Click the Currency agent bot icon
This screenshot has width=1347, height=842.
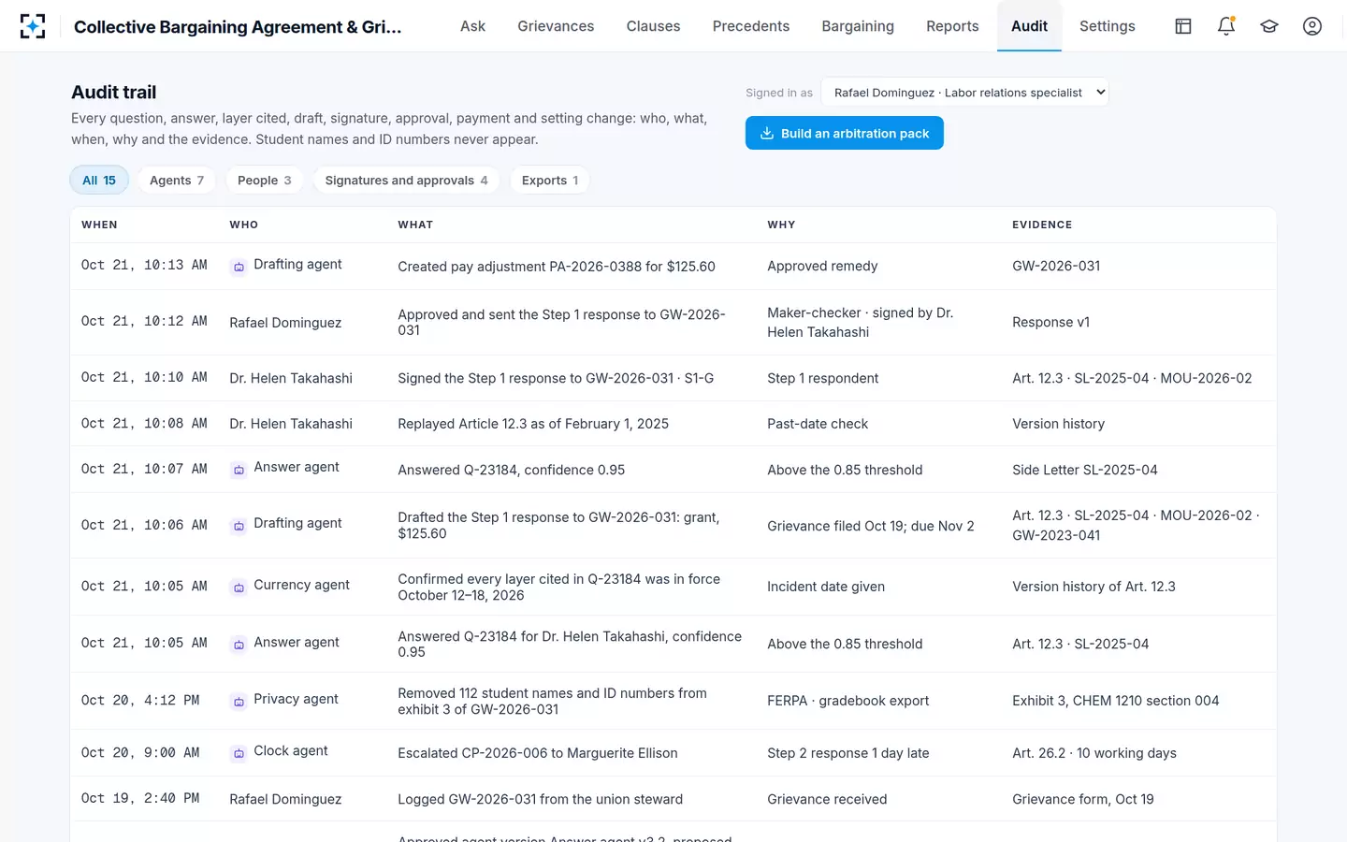click(x=239, y=588)
